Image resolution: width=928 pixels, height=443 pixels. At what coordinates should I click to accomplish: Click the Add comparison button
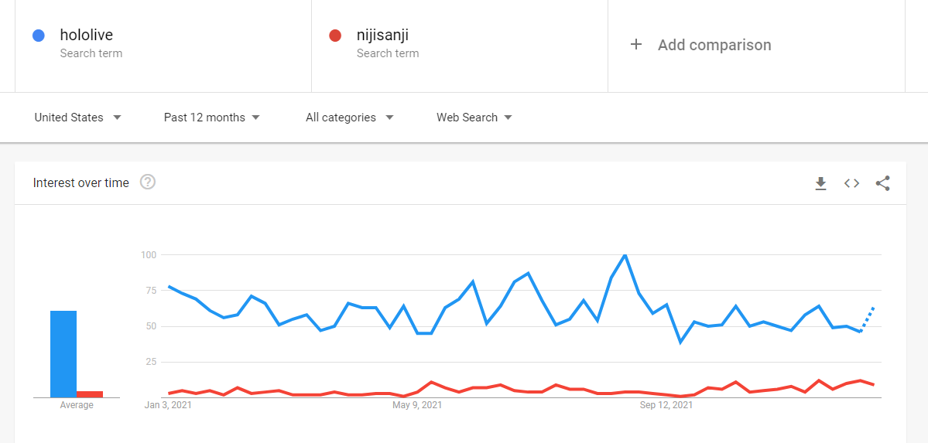tap(714, 45)
